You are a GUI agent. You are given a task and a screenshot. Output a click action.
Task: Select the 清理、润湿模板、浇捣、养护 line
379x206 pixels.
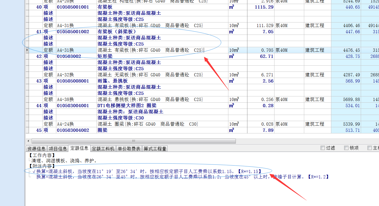pyautogui.click(x=64, y=161)
